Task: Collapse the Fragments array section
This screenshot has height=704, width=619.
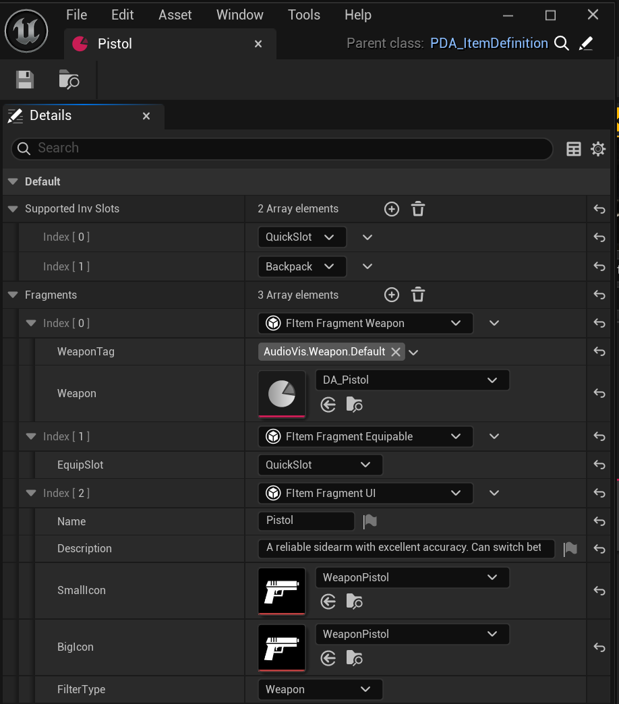Action: tap(13, 295)
